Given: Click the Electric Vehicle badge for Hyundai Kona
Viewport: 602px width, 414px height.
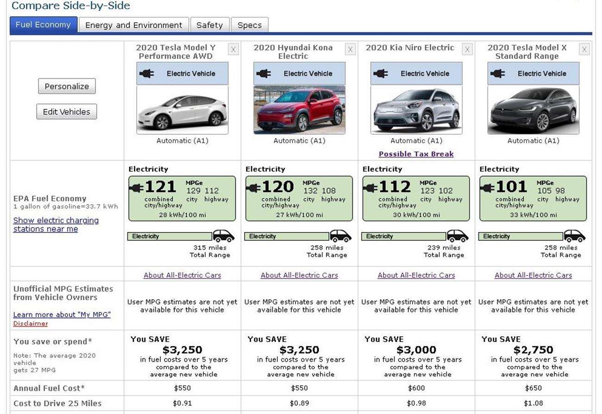Looking at the screenshot, I should click(299, 73).
